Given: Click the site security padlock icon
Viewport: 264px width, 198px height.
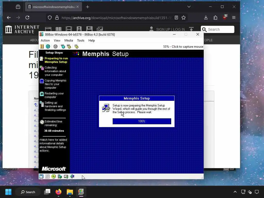Looking at the screenshot, I should pos(57,18).
